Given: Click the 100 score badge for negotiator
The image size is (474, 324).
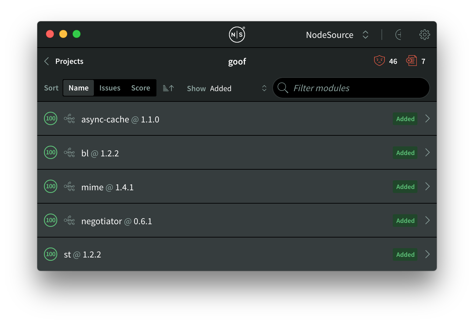Looking at the screenshot, I should pos(51,220).
